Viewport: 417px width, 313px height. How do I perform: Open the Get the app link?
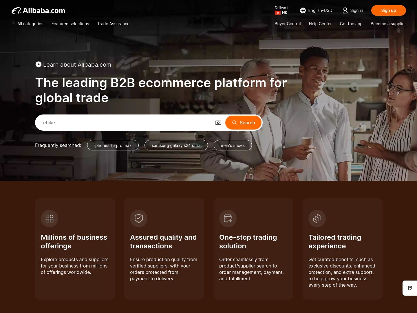351,24
